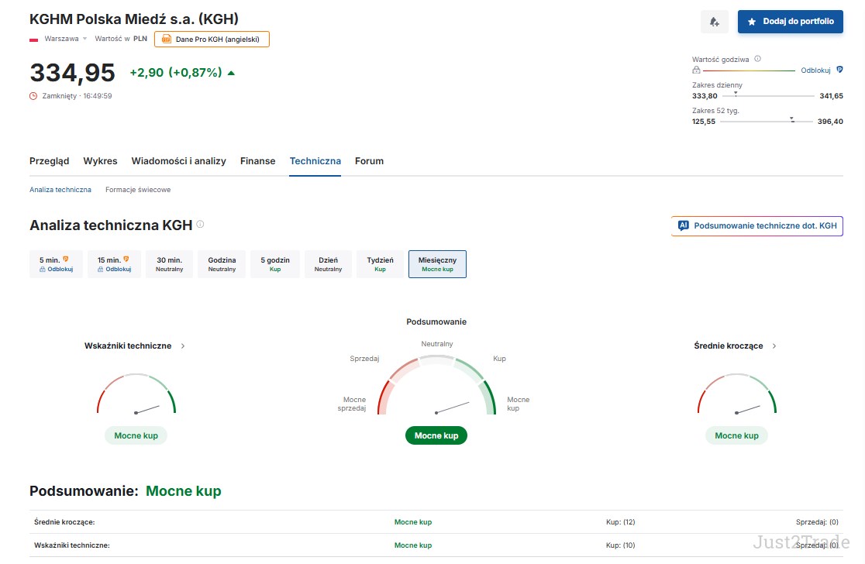Expand the Średnie kroczące chevron

pos(774,346)
